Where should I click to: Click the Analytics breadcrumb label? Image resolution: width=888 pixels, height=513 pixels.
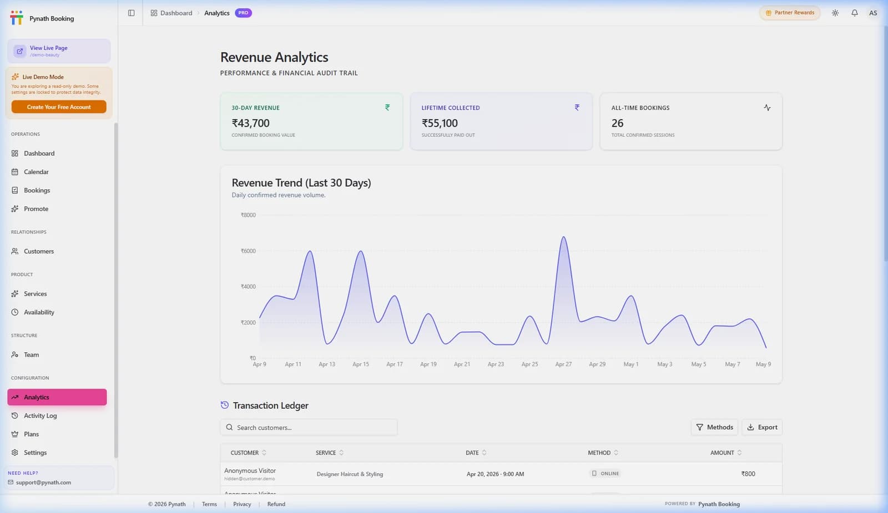point(216,13)
